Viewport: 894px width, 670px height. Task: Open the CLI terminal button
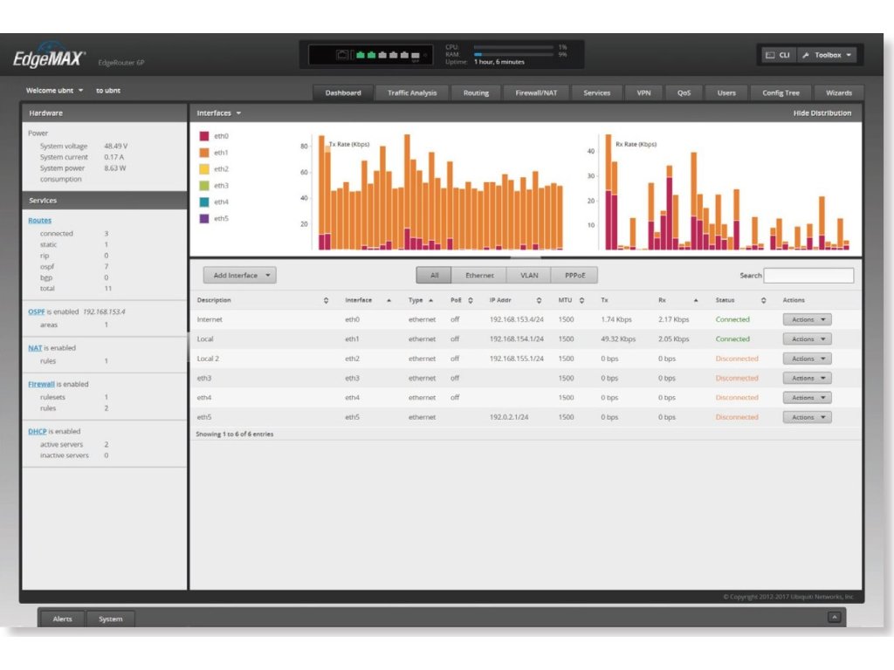coord(776,55)
